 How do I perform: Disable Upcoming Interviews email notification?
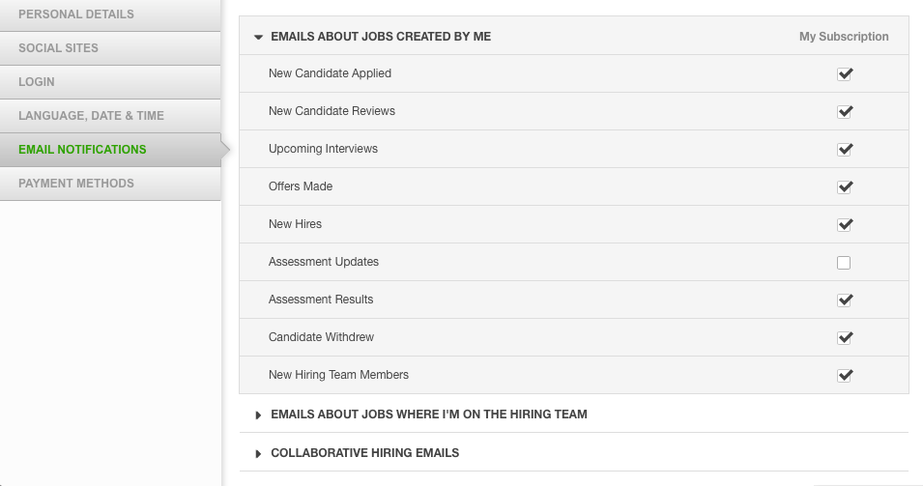coord(845,149)
